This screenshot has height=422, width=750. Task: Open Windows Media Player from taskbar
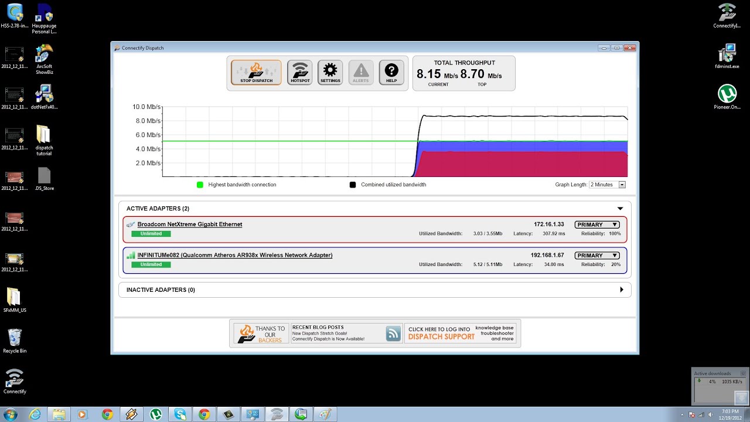click(x=82, y=414)
